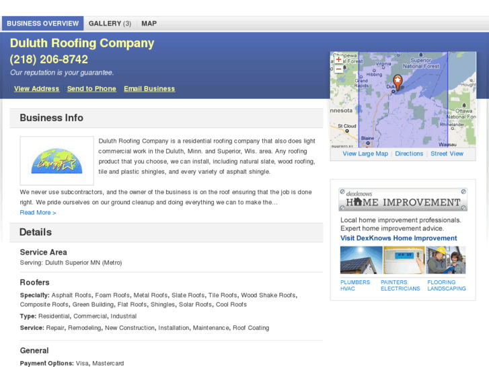Screen dimensions: 489x367
Task: Click the HVAC category link
Action: tap(348, 289)
